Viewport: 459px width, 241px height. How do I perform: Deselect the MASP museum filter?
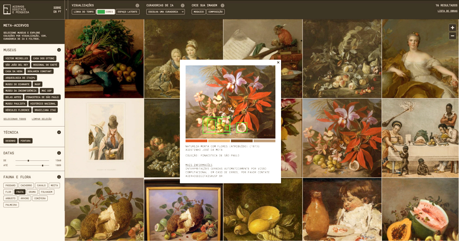click(x=37, y=84)
